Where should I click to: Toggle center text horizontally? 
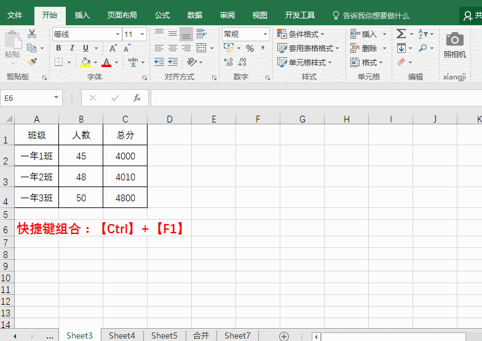pos(173,48)
